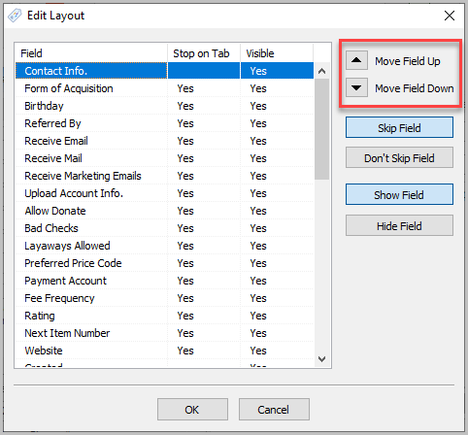Select the Referred By field
This screenshot has height=435, width=468.
click(x=164, y=123)
